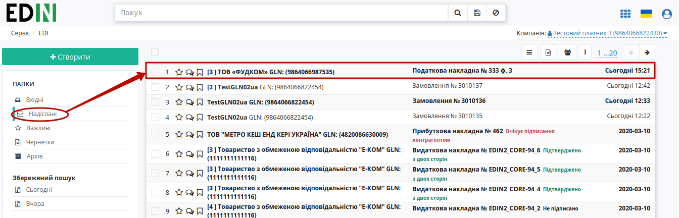Star row 5 Прибуткова накладна № 462
This screenshot has width=680, height=218.
(x=179, y=135)
